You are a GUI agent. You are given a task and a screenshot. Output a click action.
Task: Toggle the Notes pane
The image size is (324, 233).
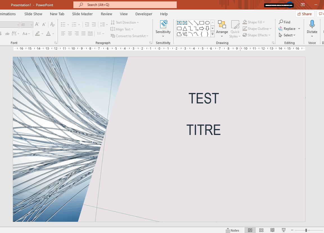click(x=232, y=230)
